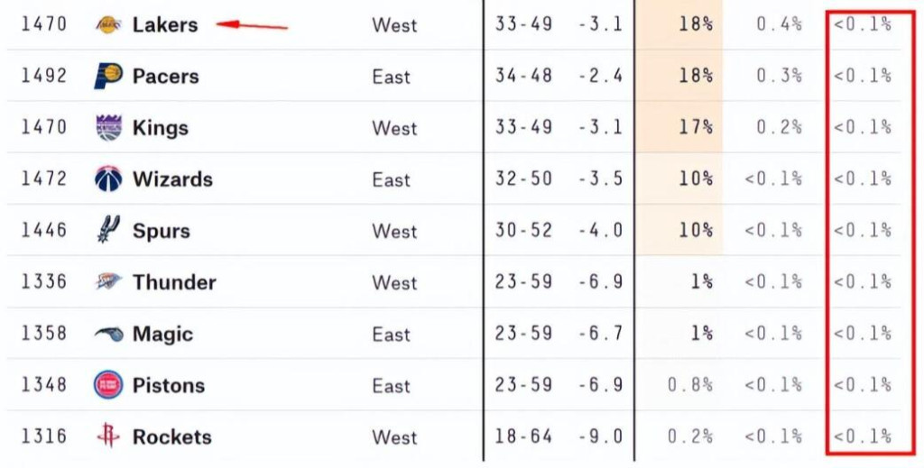Image resolution: width=924 pixels, height=468 pixels.
Task: Click the Wizards 32-50 projected record
Action: pyautogui.click(x=523, y=179)
